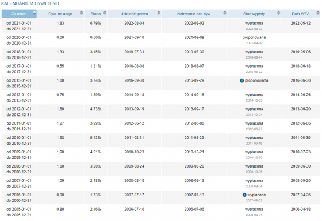The width and height of the screenshot is (322, 221).
Task: Sort by the Data WZA header label
Action: (300, 14)
